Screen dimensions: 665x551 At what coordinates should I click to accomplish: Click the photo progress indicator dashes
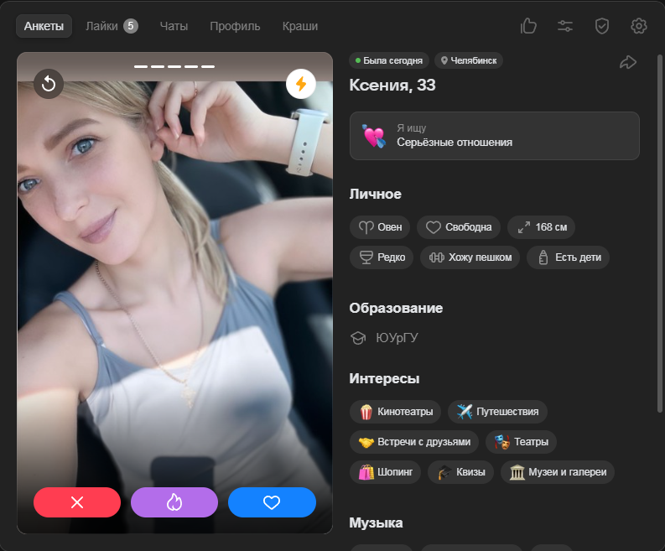click(174, 66)
